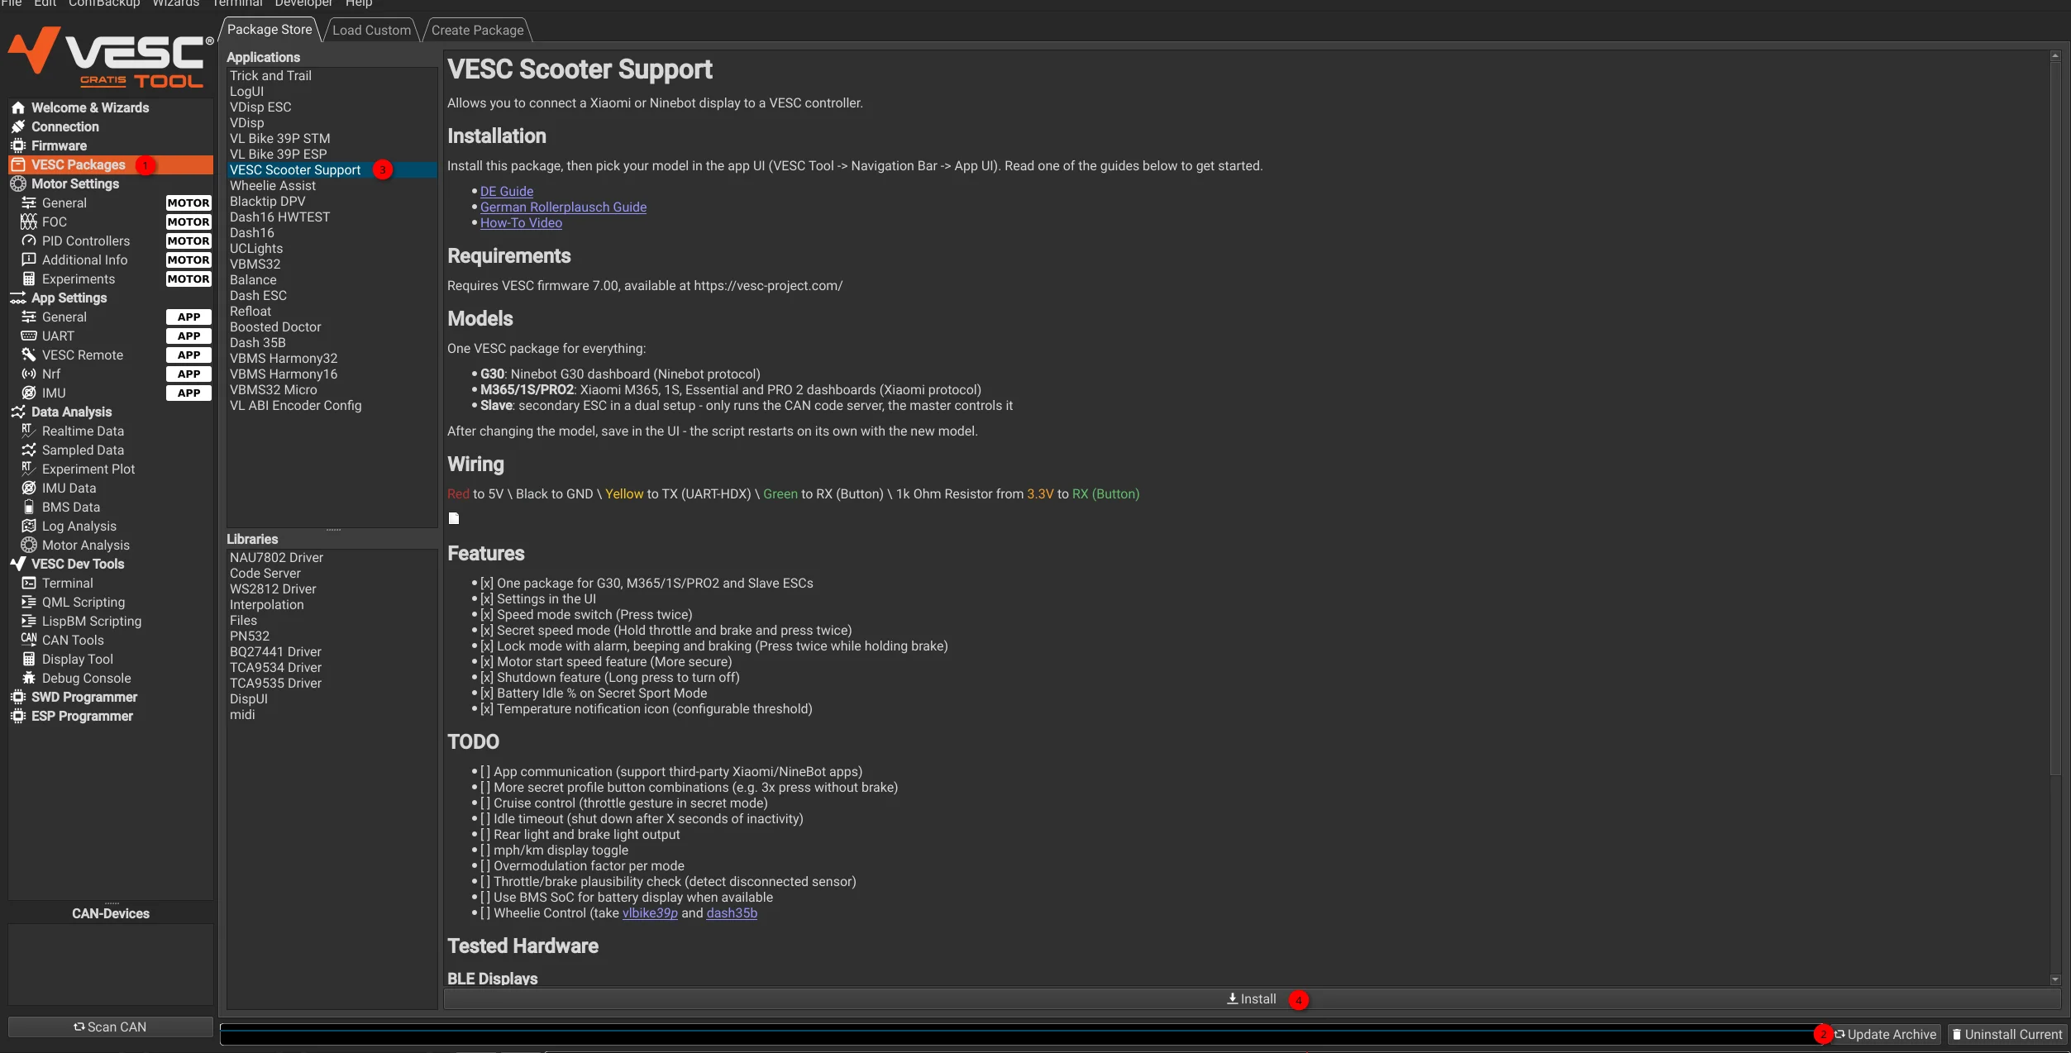This screenshot has height=1053, width=2071.
Task: Click the Scan CAN button
Action: pyautogui.click(x=110, y=1027)
